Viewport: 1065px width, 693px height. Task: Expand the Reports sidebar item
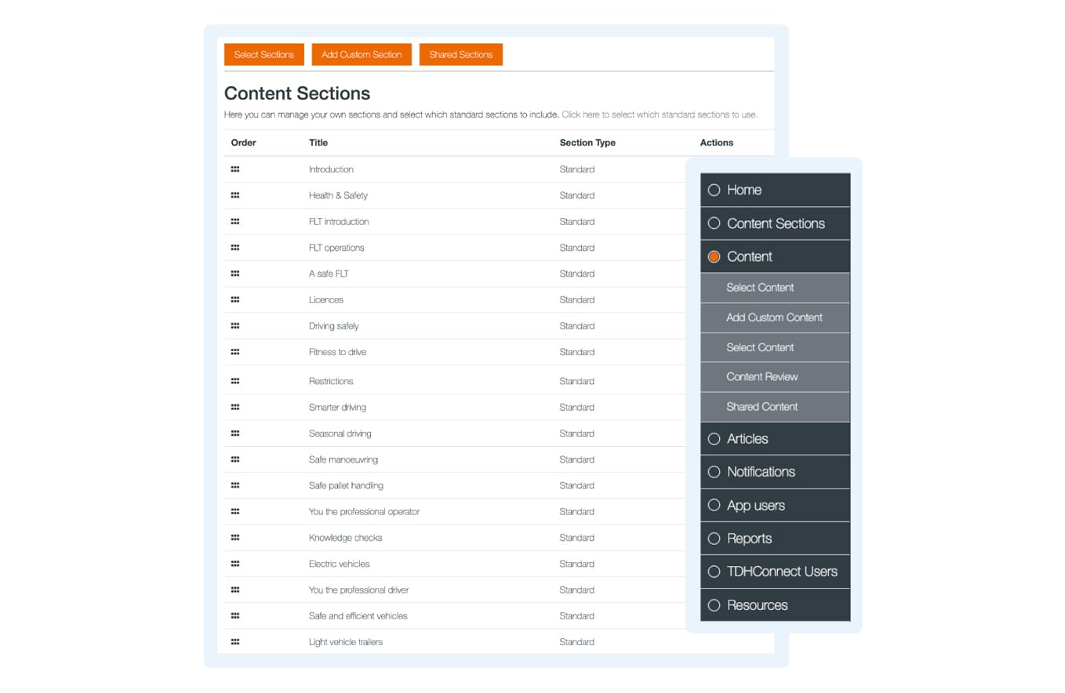coord(749,539)
